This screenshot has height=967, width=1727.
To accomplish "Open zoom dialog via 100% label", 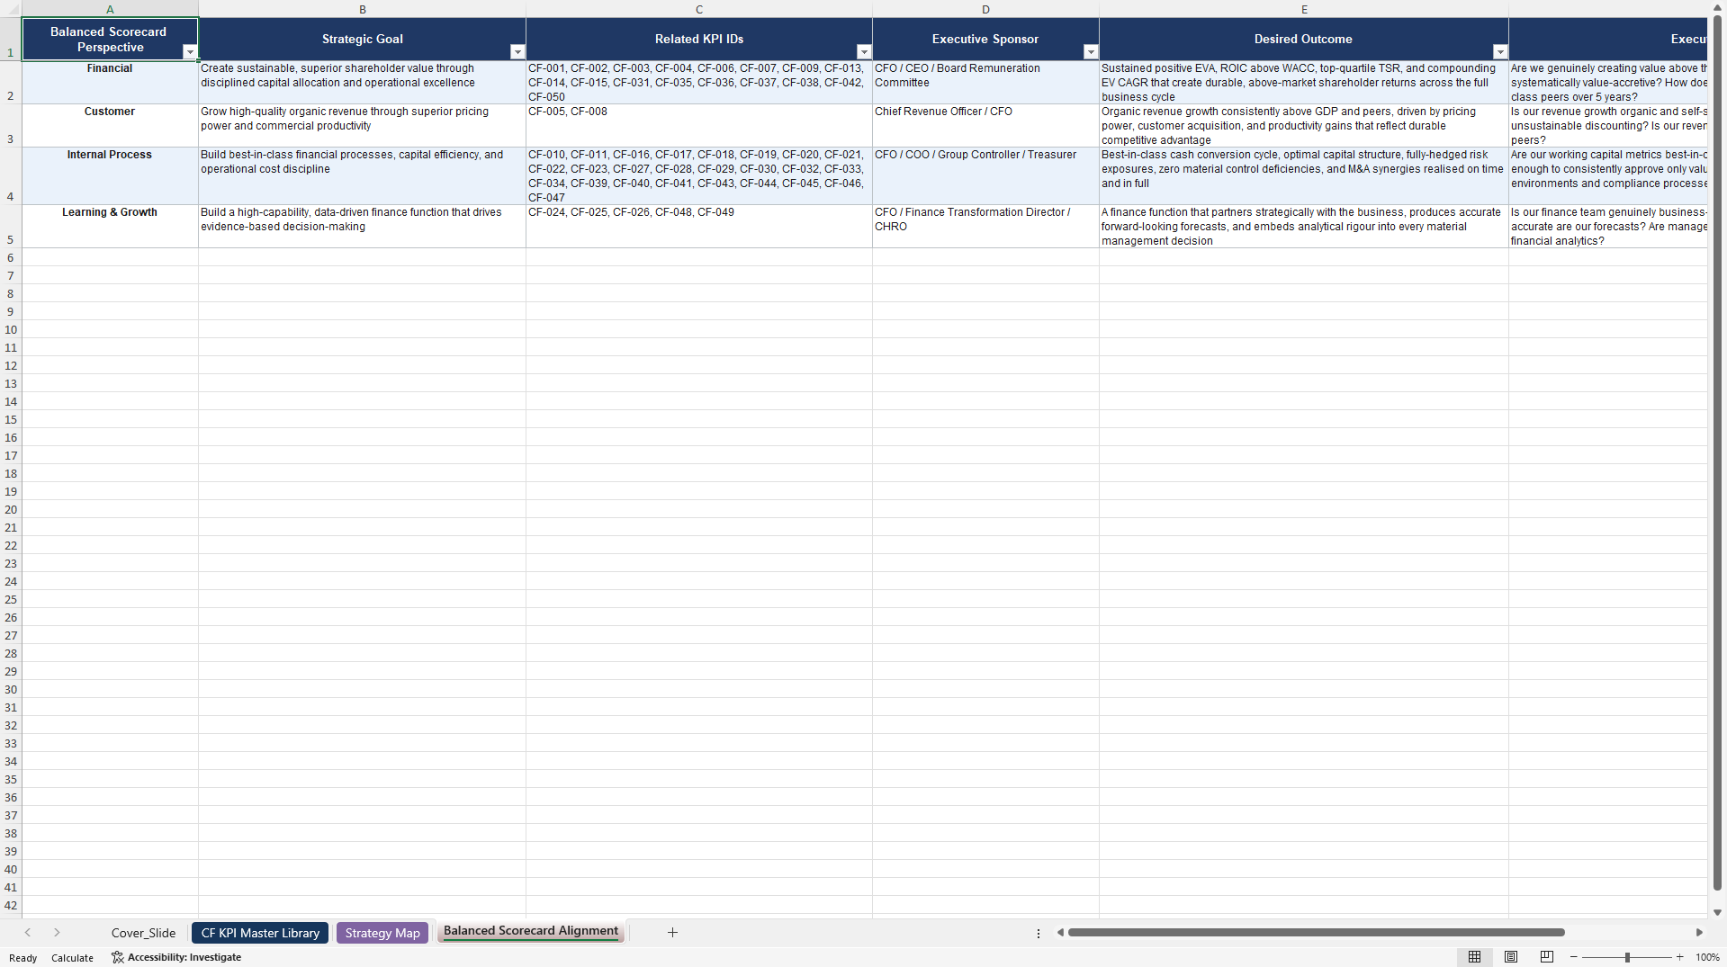I will 1707,957.
